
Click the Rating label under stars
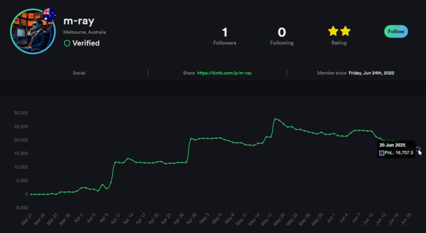(339, 43)
